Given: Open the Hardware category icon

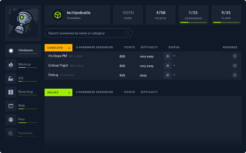Looking at the screenshot, I should tap(11, 51).
